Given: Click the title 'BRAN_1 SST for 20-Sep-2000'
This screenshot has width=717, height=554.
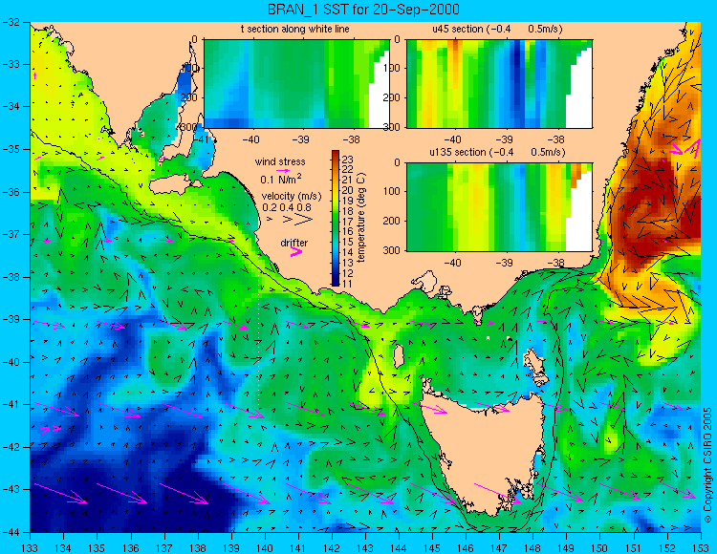Looking at the screenshot, I should click(363, 10).
